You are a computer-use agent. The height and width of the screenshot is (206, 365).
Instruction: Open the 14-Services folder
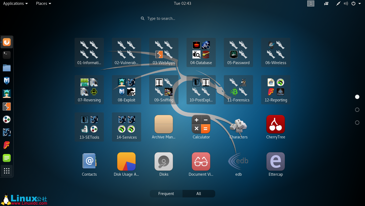(x=126, y=127)
